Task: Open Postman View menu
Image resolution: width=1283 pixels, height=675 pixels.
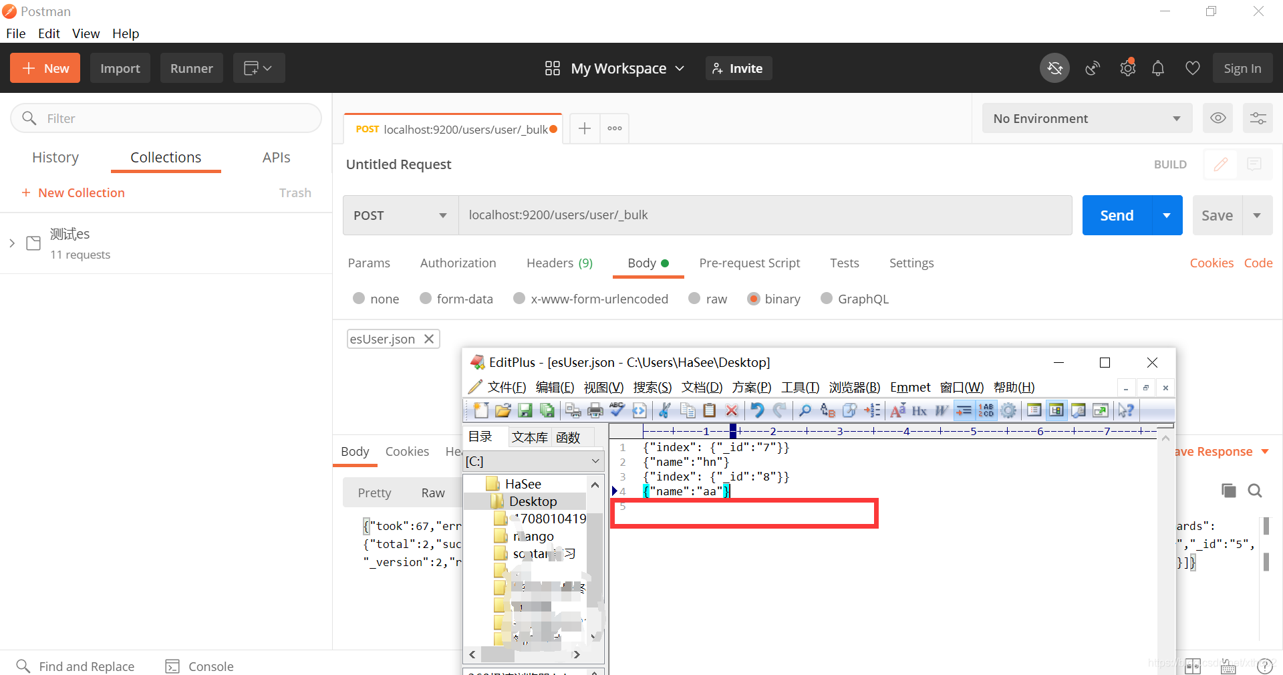Action: coord(86,33)
